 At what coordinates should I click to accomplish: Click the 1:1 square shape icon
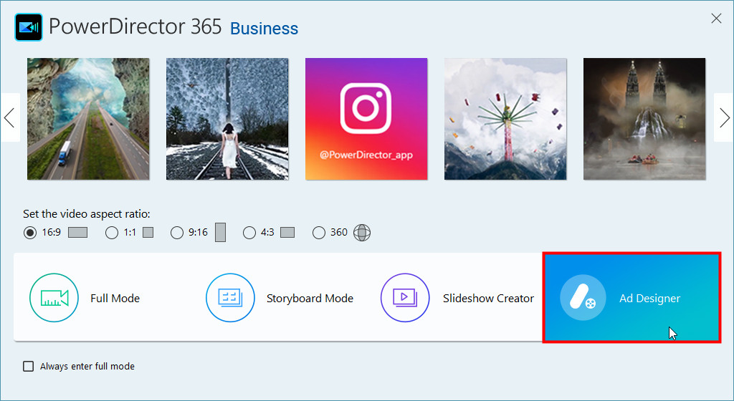(148, 232)
